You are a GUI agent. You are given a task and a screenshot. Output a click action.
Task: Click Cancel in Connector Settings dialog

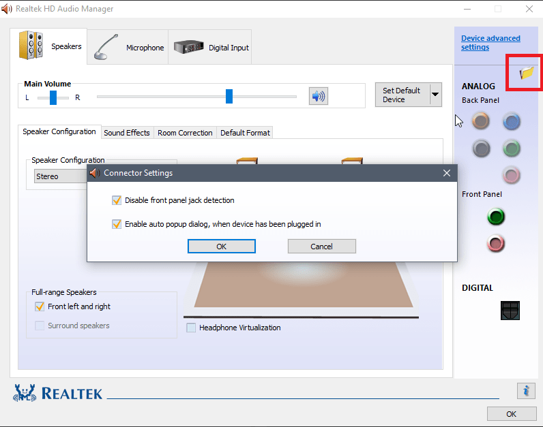point(322,246)
